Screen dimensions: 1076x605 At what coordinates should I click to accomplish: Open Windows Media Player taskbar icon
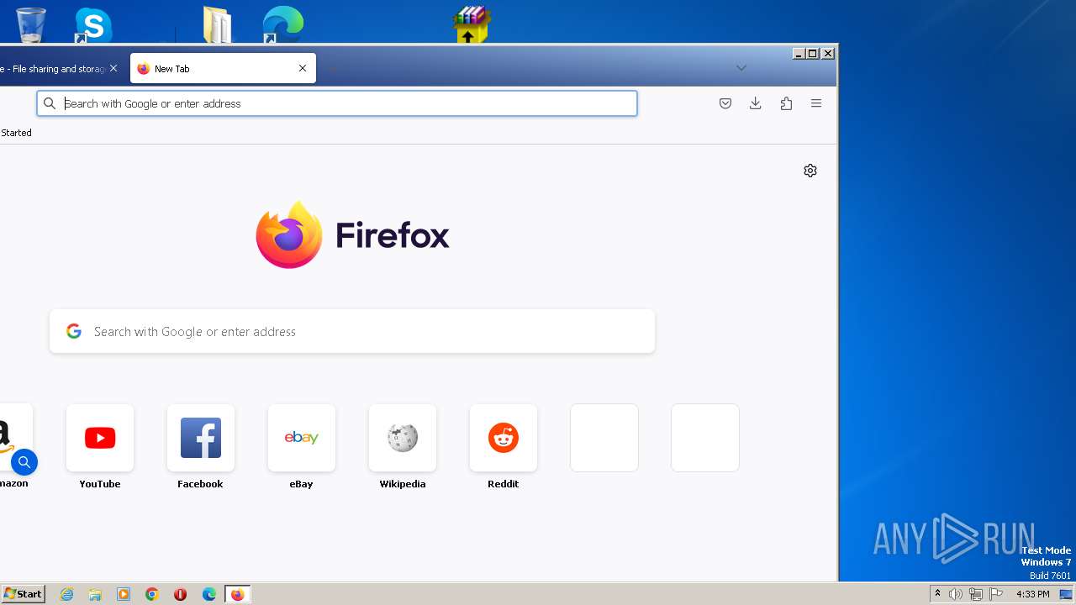coord(124,594)
